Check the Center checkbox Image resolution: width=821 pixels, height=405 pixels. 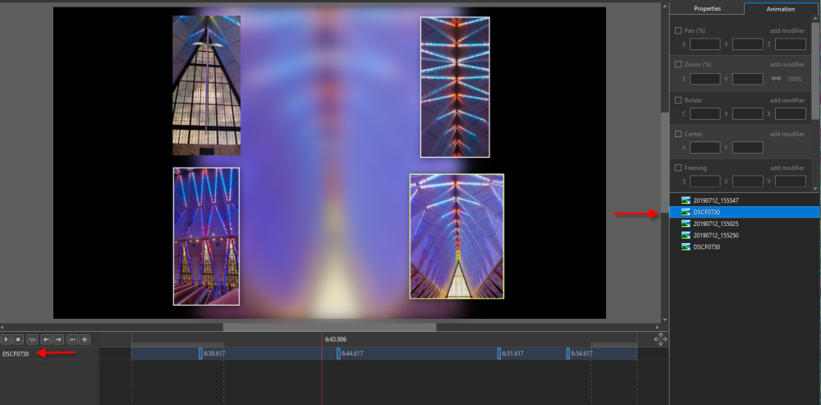(678, 134)
